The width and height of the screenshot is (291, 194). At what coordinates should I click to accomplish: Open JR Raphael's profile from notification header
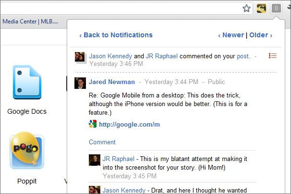click(x=162, y=56)
